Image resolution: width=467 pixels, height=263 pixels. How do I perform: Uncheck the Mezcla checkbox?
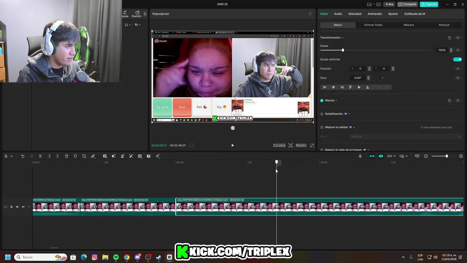pos(322,100)
